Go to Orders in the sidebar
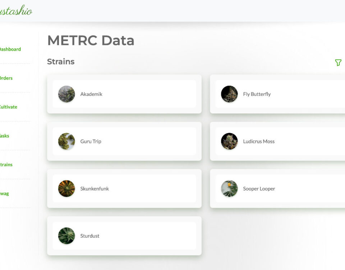Viewport: 345px width, 270px height. pos(6,78)
